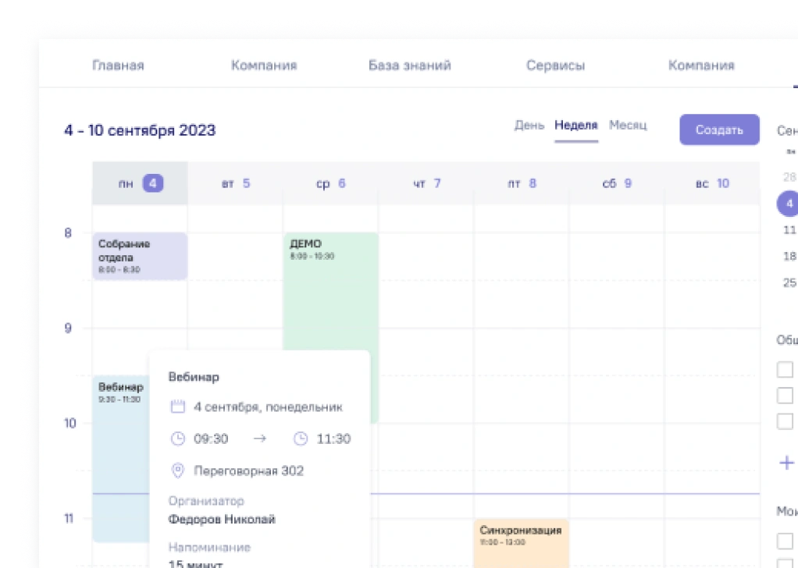Open the Сервисы menu item
Viewport: 798px width, 568px height.
click(x=555, y=66)
